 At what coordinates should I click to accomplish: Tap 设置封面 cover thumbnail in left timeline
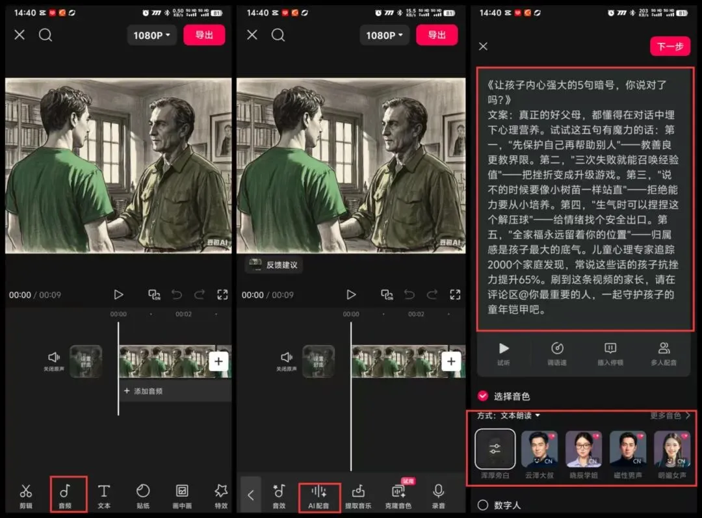point(86,361)
